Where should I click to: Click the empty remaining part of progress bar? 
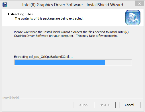(x=118, y=62)
